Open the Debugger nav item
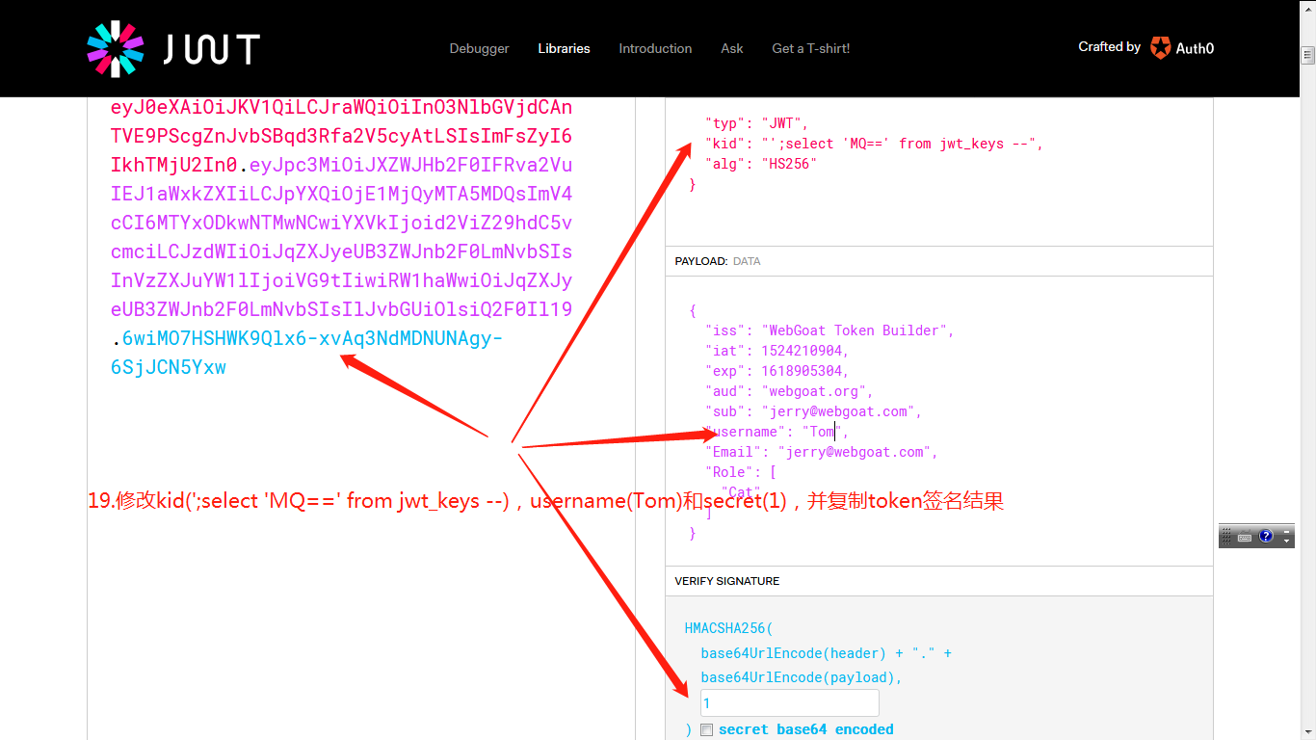The image size is (1316, 740). pos(479,48)
